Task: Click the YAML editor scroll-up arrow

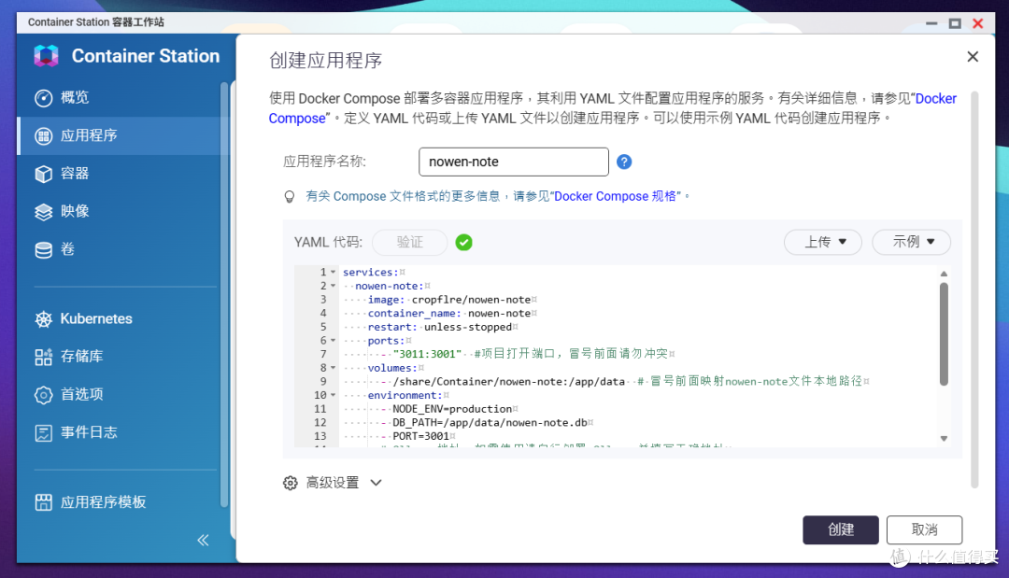Action: pyautogui.click(x=944, y=274)
